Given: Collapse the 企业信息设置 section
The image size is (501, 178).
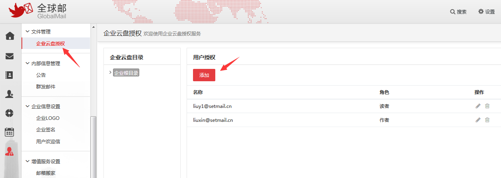Looking at the screenshot, I should click(27, 106).
